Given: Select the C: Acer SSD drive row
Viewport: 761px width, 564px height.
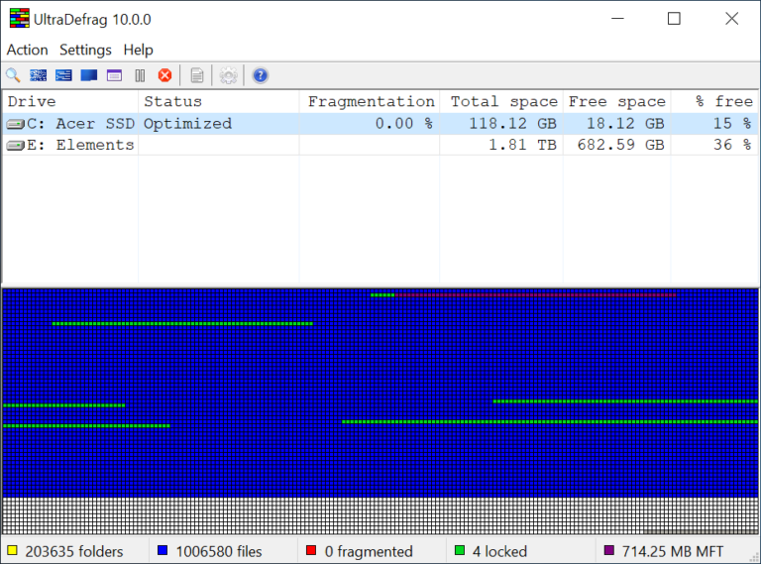Looking at the screenshot, I should (x=380, y=124).
